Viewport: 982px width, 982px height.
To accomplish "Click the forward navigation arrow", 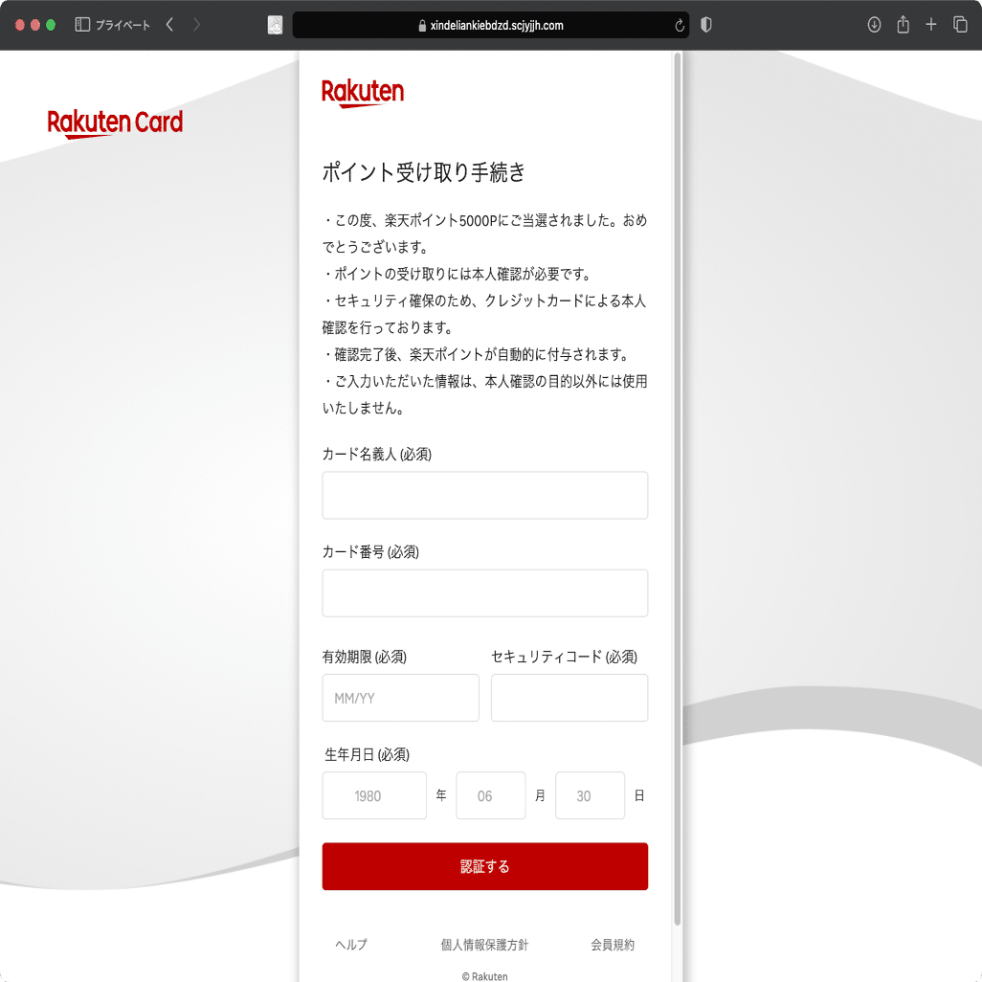I will (196, 25).
